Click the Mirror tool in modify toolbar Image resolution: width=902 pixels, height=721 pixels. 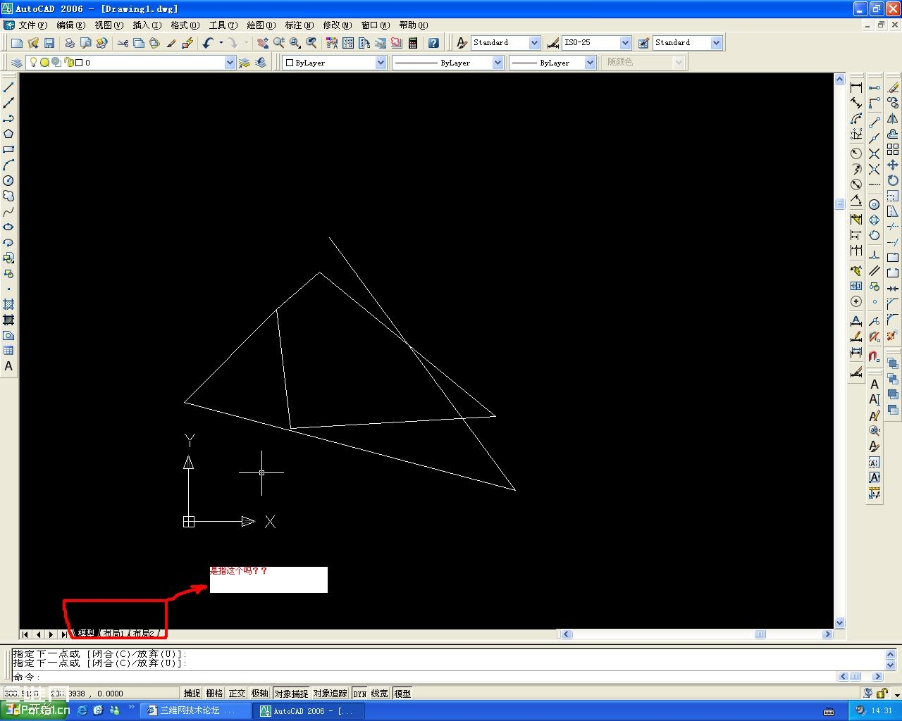click(893, 118)
